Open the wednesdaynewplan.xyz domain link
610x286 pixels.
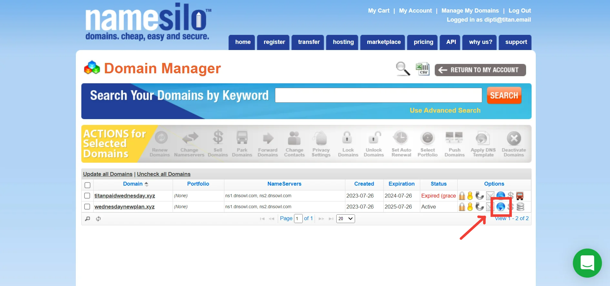(124, 207)
